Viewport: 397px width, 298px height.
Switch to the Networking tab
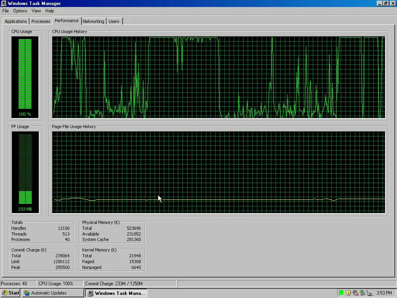93,21
